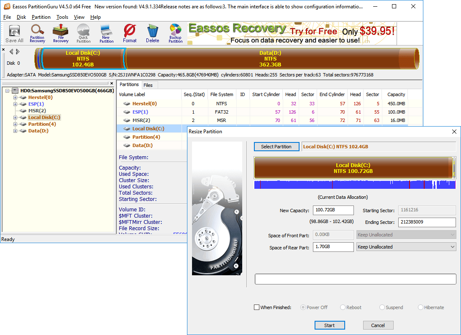This screenshot has height=335, width=461.
Task: Click drive icon beside ESP(1) in table
Action: [x=127, y=112]
